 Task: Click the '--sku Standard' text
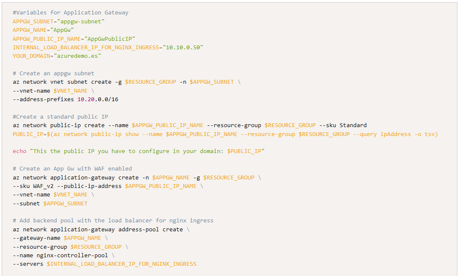(343, 125)
